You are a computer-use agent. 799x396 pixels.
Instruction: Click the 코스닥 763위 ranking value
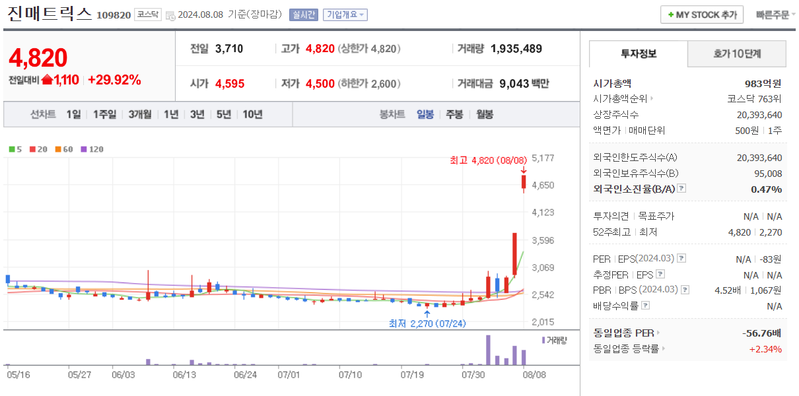(755, 99)
